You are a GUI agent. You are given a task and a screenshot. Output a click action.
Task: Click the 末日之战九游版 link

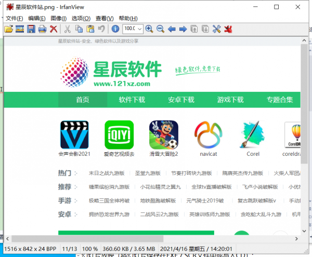coord(107,173)
